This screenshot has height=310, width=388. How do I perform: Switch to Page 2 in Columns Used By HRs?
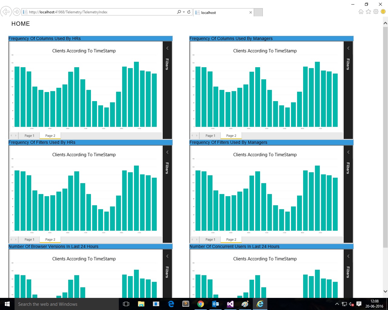(50, 136)
